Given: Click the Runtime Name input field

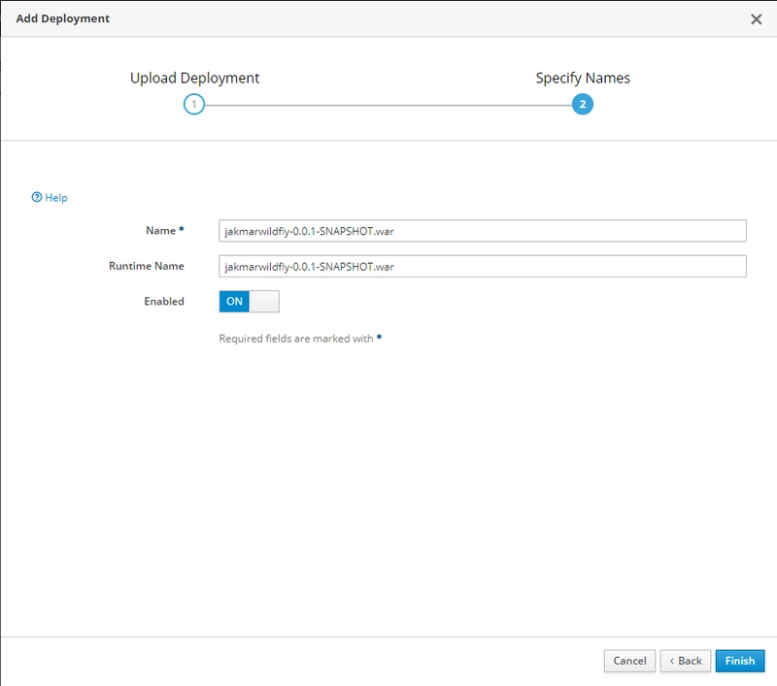Looking at the screenshot, I should click(x=482, y=266).
